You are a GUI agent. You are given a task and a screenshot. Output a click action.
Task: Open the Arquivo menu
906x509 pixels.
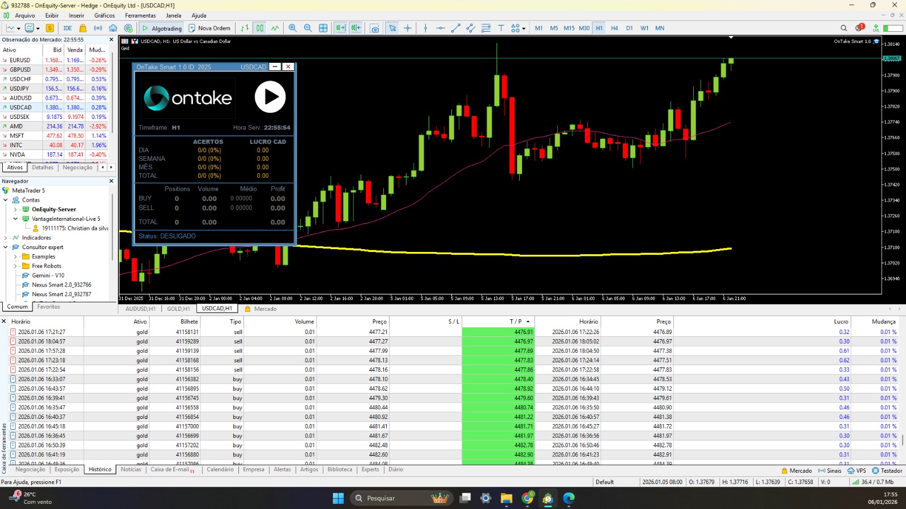(x=25, y=15)
